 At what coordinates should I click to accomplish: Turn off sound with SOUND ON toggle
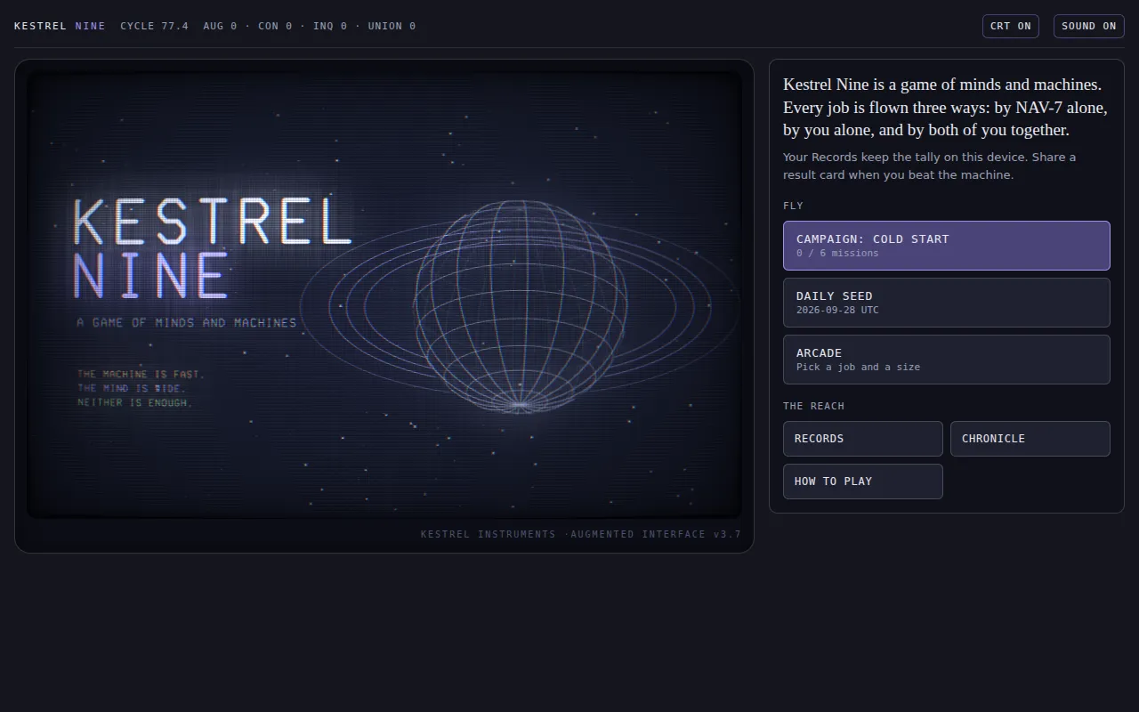tap(1088, 26)
